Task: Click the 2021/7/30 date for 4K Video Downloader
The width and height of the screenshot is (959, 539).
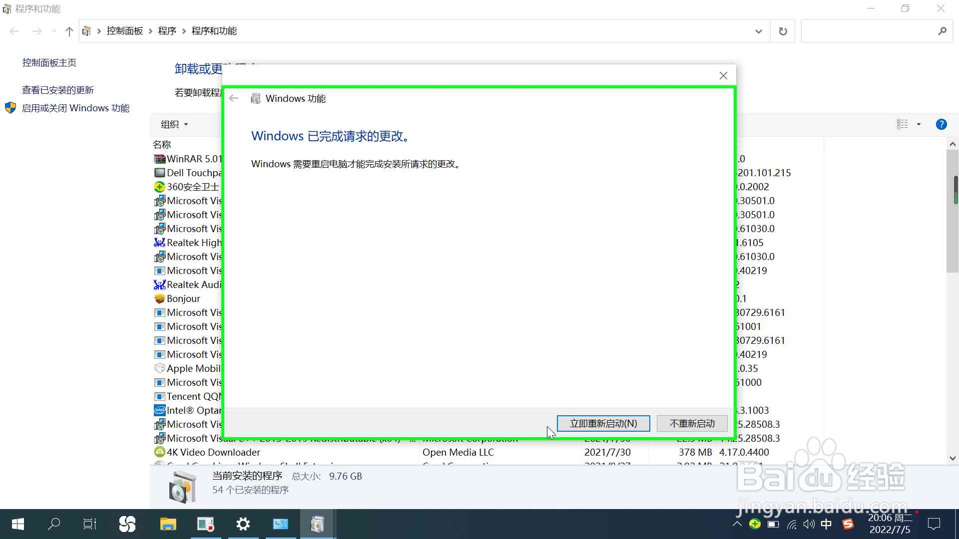Action: click(607, 452)
